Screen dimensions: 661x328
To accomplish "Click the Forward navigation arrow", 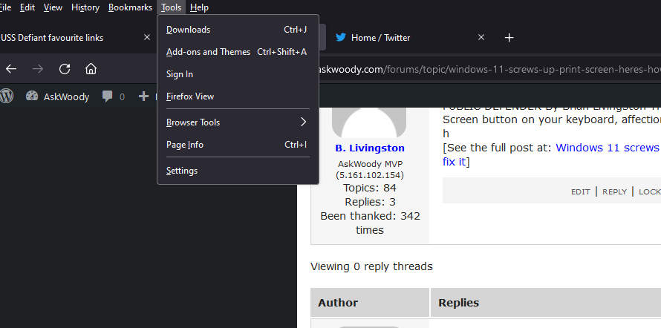I will click(x=38, y=69).
